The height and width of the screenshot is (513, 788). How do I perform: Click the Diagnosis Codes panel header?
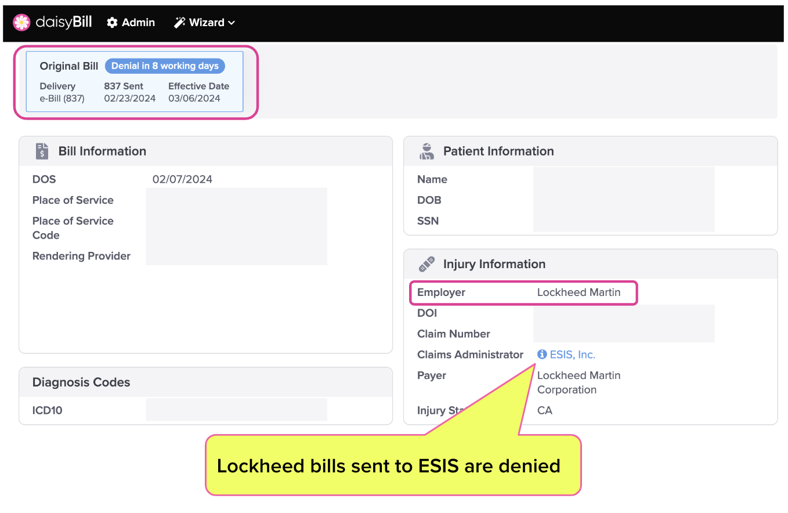[206, 382]
